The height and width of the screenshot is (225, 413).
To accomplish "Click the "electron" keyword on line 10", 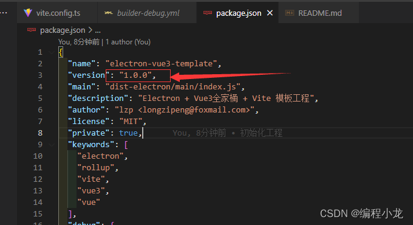I will coord(100,156).
